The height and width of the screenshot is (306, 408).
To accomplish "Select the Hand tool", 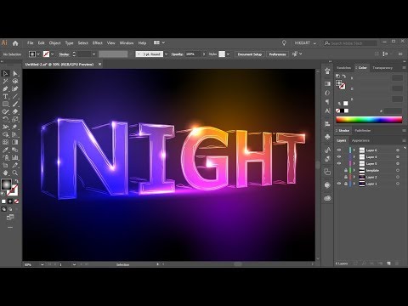I will coord(5,173).
